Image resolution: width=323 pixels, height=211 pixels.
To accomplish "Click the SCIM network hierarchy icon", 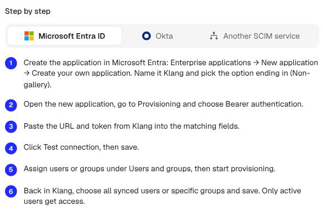I will coord(213,36).
